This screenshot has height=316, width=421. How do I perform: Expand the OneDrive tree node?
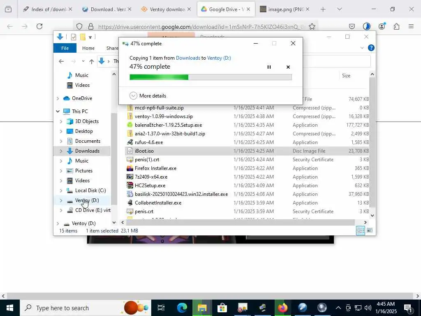pyautogui.click(x=58, y=98)
